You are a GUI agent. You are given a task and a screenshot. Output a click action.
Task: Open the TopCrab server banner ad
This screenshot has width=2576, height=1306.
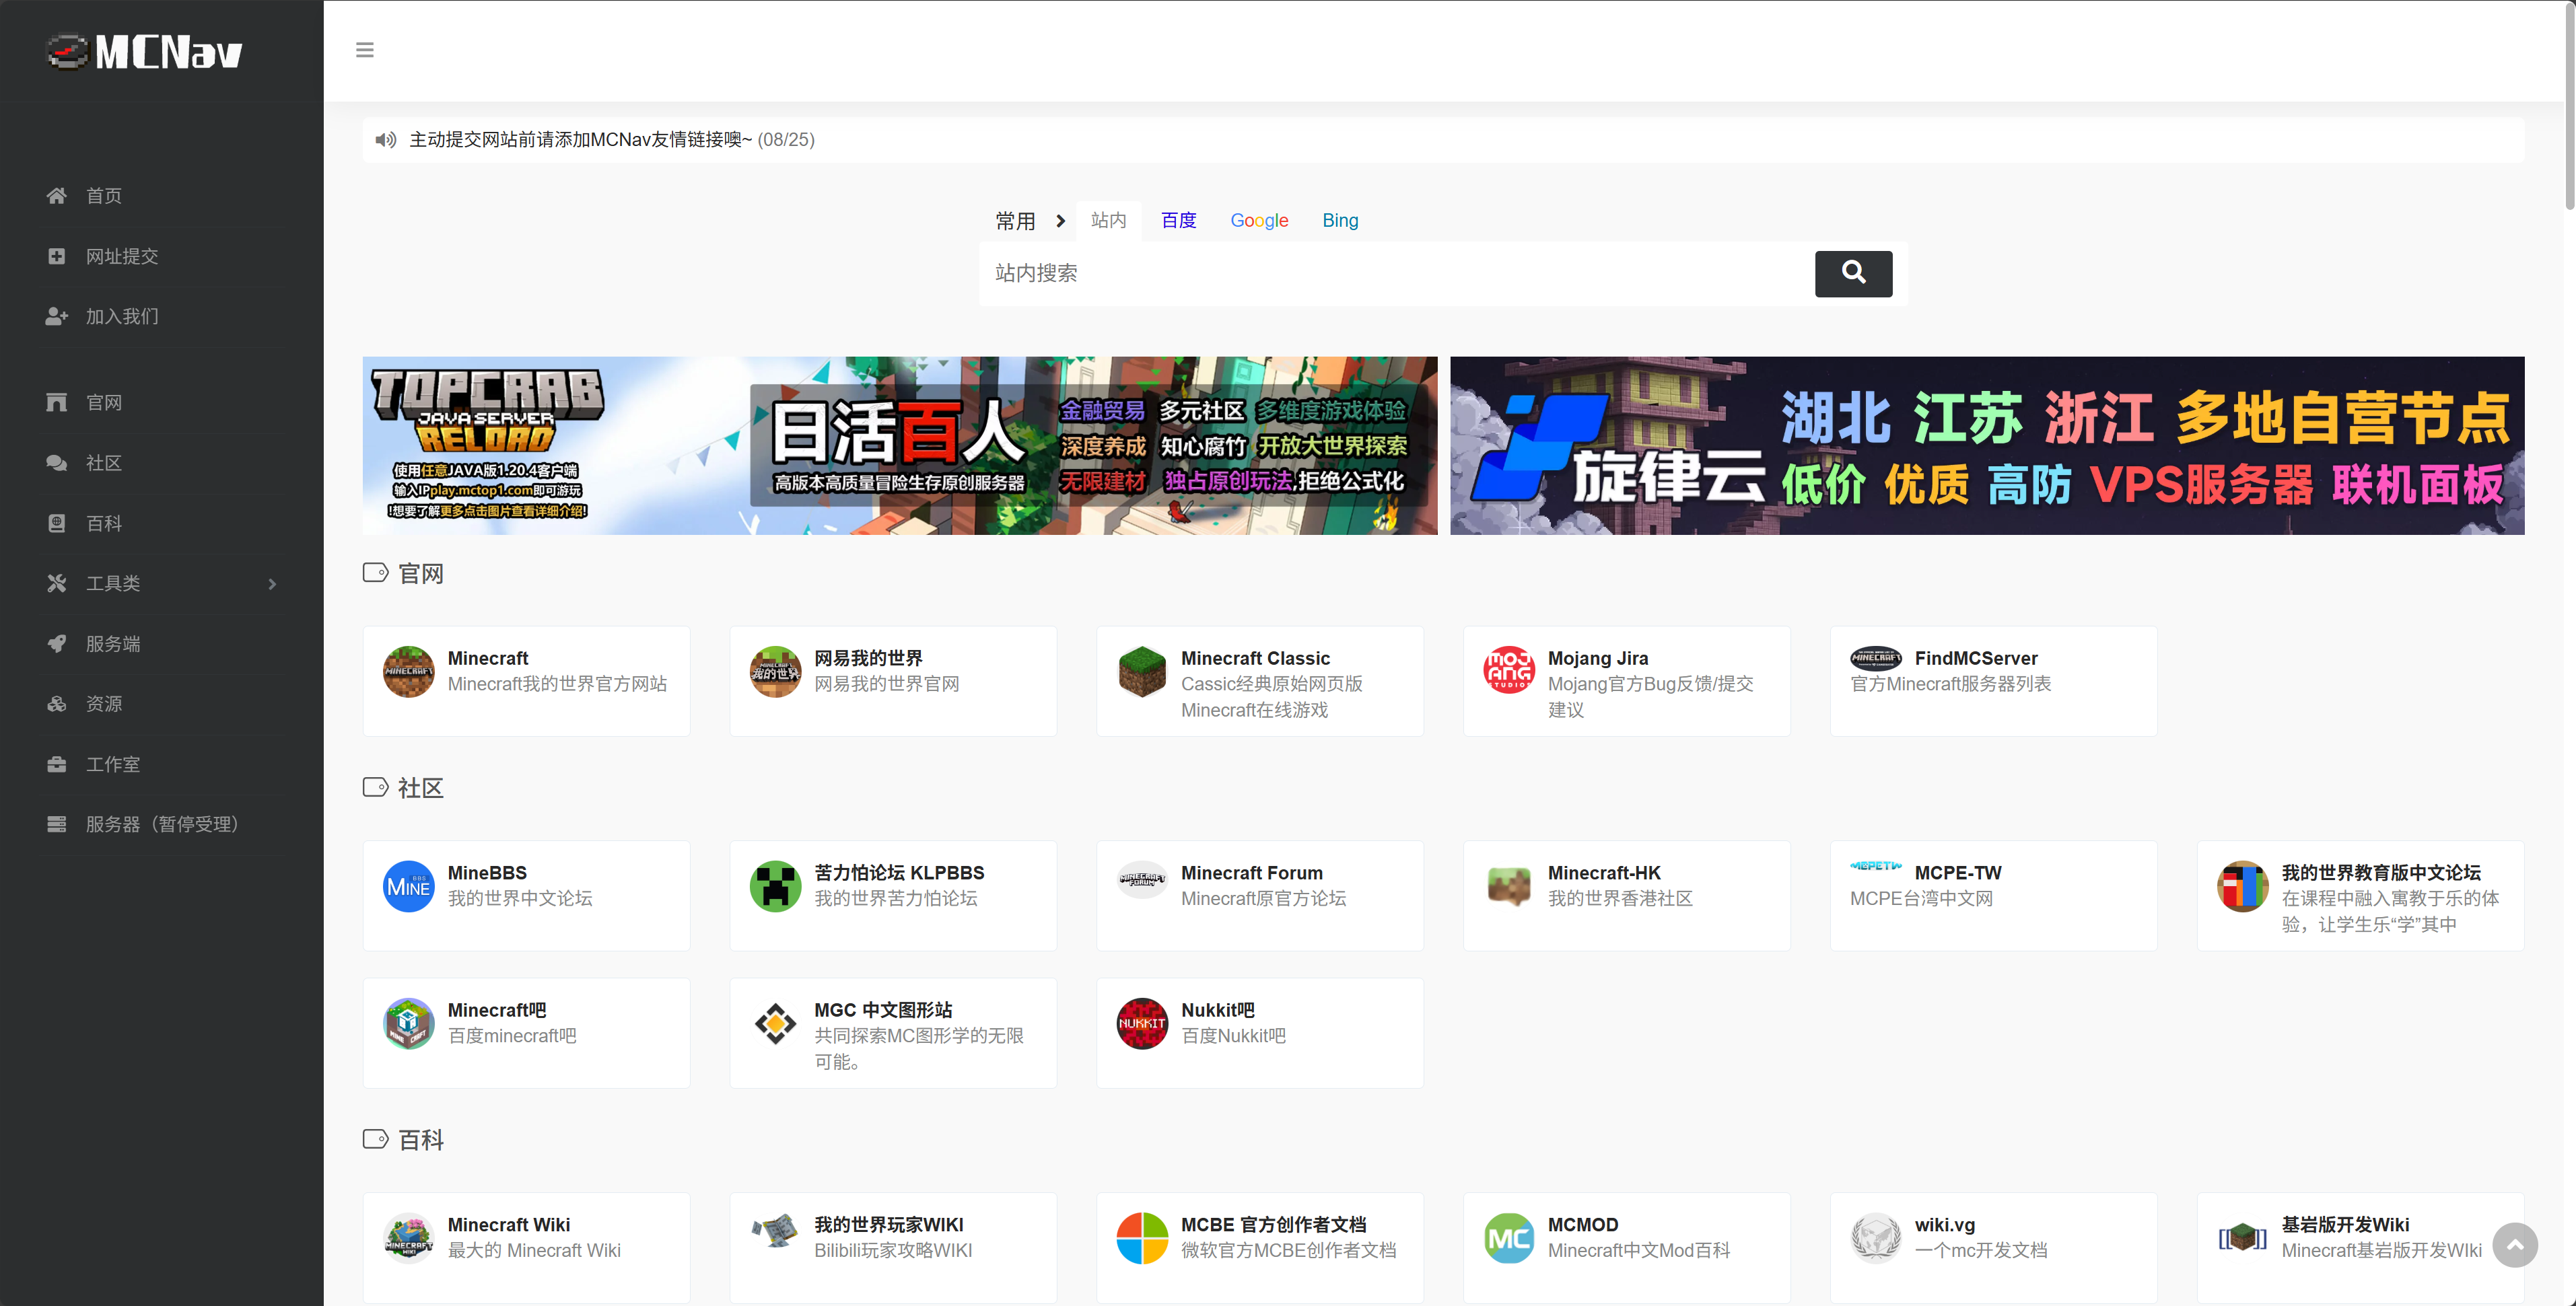pos(899,445)
